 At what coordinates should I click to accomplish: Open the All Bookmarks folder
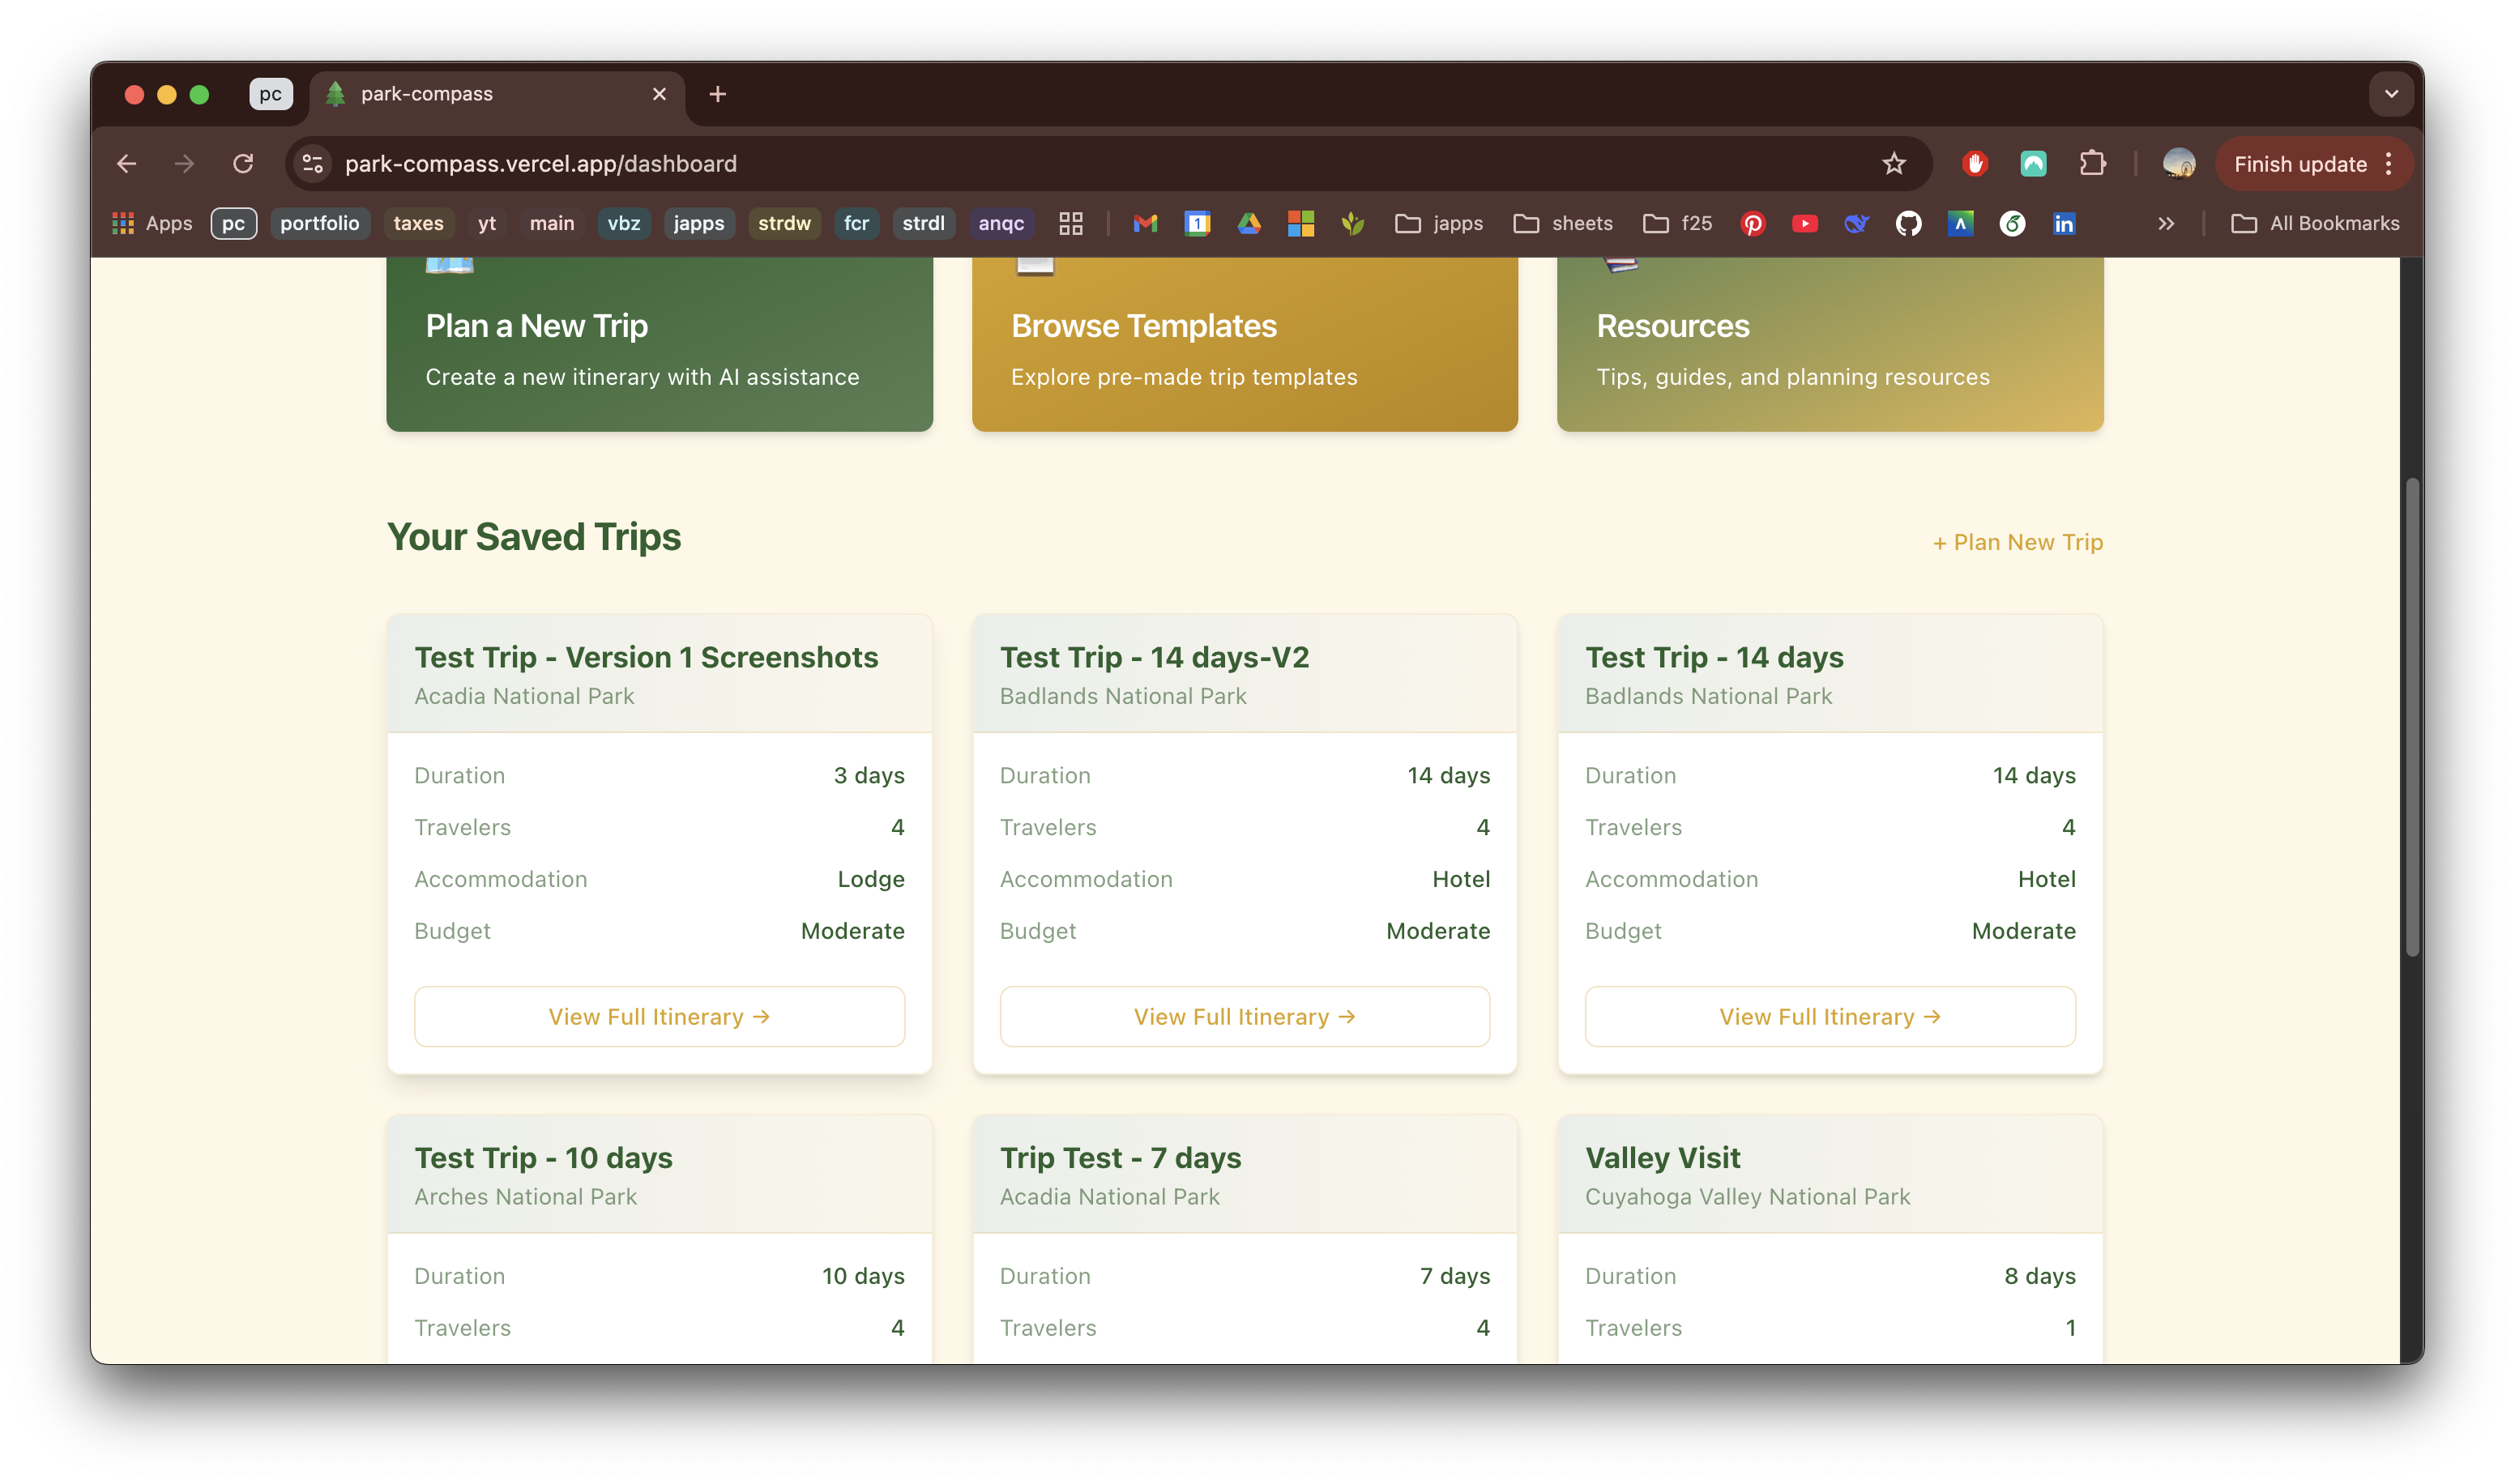[x=2316, y=224]
